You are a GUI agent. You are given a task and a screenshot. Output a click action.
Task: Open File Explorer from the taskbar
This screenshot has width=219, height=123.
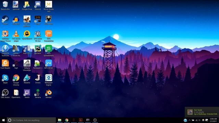tap(60, 120)
